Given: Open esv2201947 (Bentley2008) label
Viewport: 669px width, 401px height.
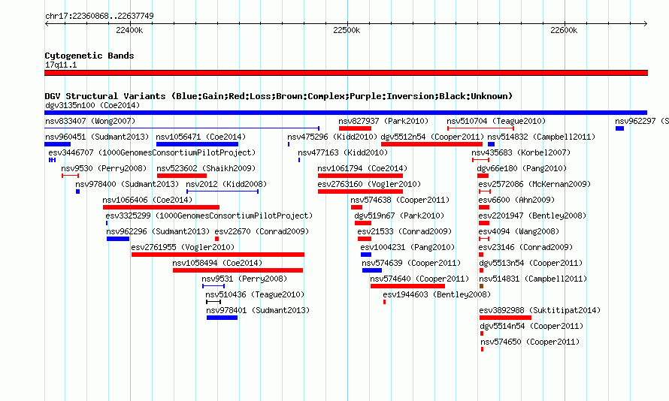Looking at the screenshot, I should 532,216.
